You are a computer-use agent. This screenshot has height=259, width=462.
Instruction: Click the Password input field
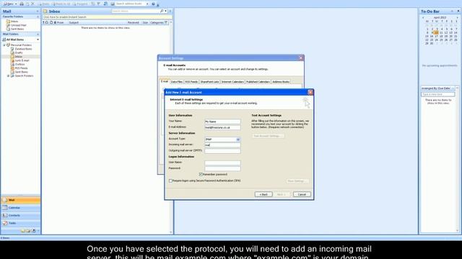tap(222, 169)
